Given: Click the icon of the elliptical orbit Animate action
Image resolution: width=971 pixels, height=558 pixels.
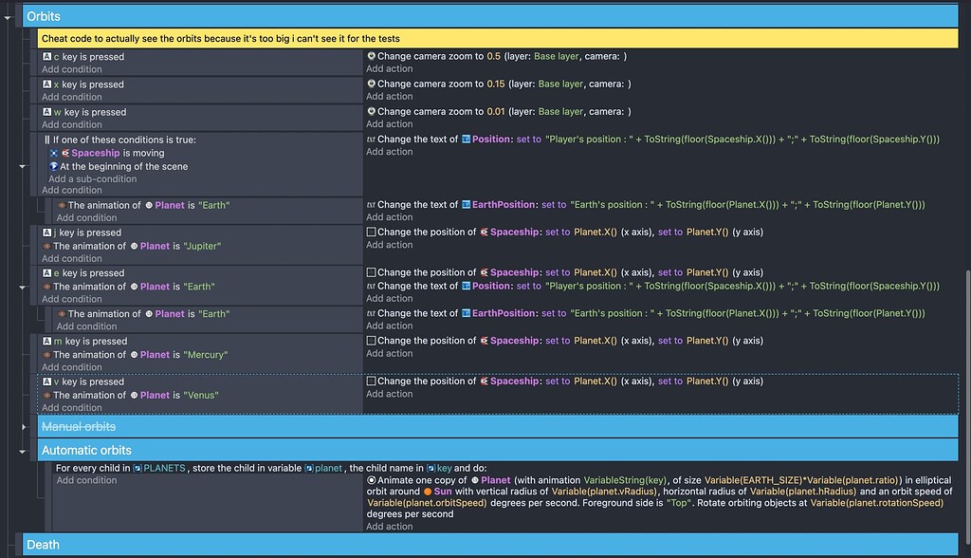Looking at the screenshot, I should pos(371,480).
